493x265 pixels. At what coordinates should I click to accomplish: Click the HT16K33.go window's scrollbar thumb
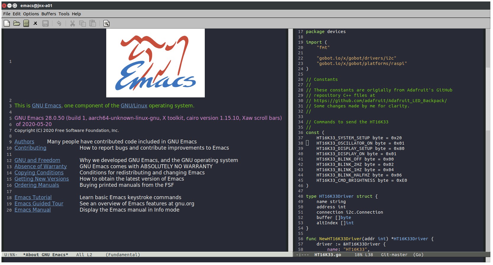488,99
